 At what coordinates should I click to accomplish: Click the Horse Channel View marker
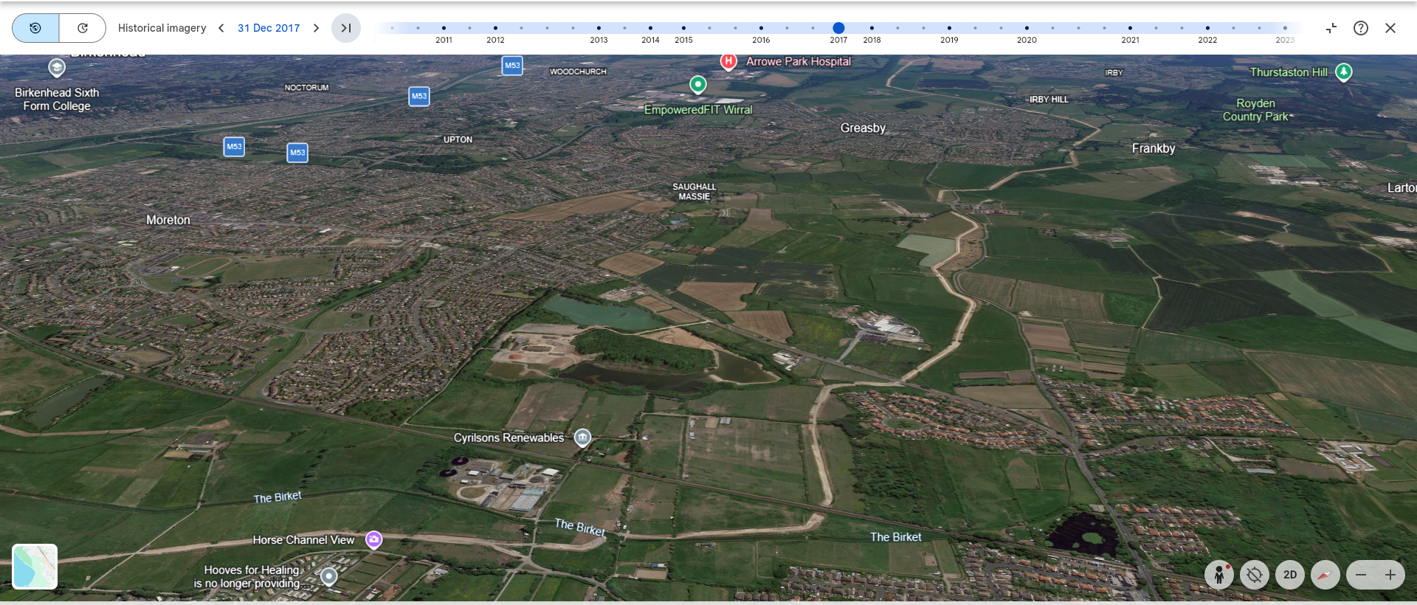[374, 540]
